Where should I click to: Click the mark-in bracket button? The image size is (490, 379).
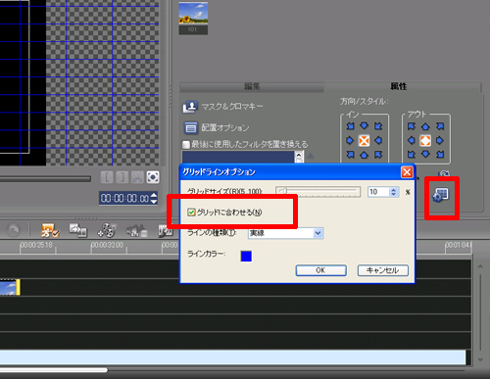click(107, 177)
